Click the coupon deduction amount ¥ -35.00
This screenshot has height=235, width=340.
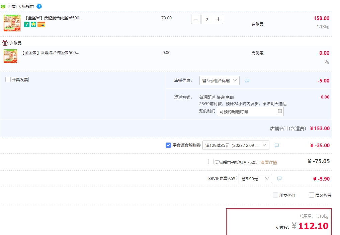[x=320, y=146]
